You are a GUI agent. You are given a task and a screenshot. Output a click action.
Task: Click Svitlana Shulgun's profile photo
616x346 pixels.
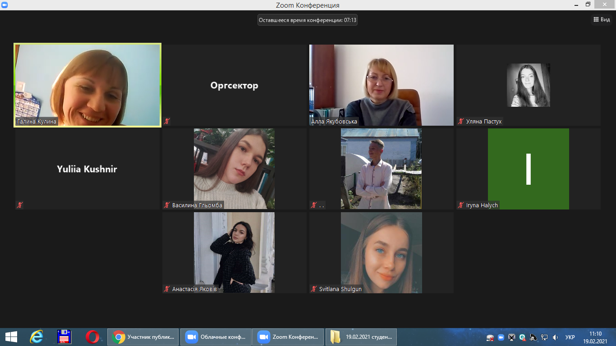(382, 253)
